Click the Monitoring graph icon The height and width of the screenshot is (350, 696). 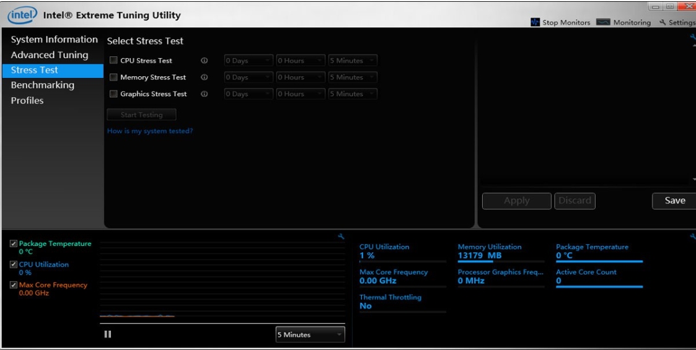[603, 22]
